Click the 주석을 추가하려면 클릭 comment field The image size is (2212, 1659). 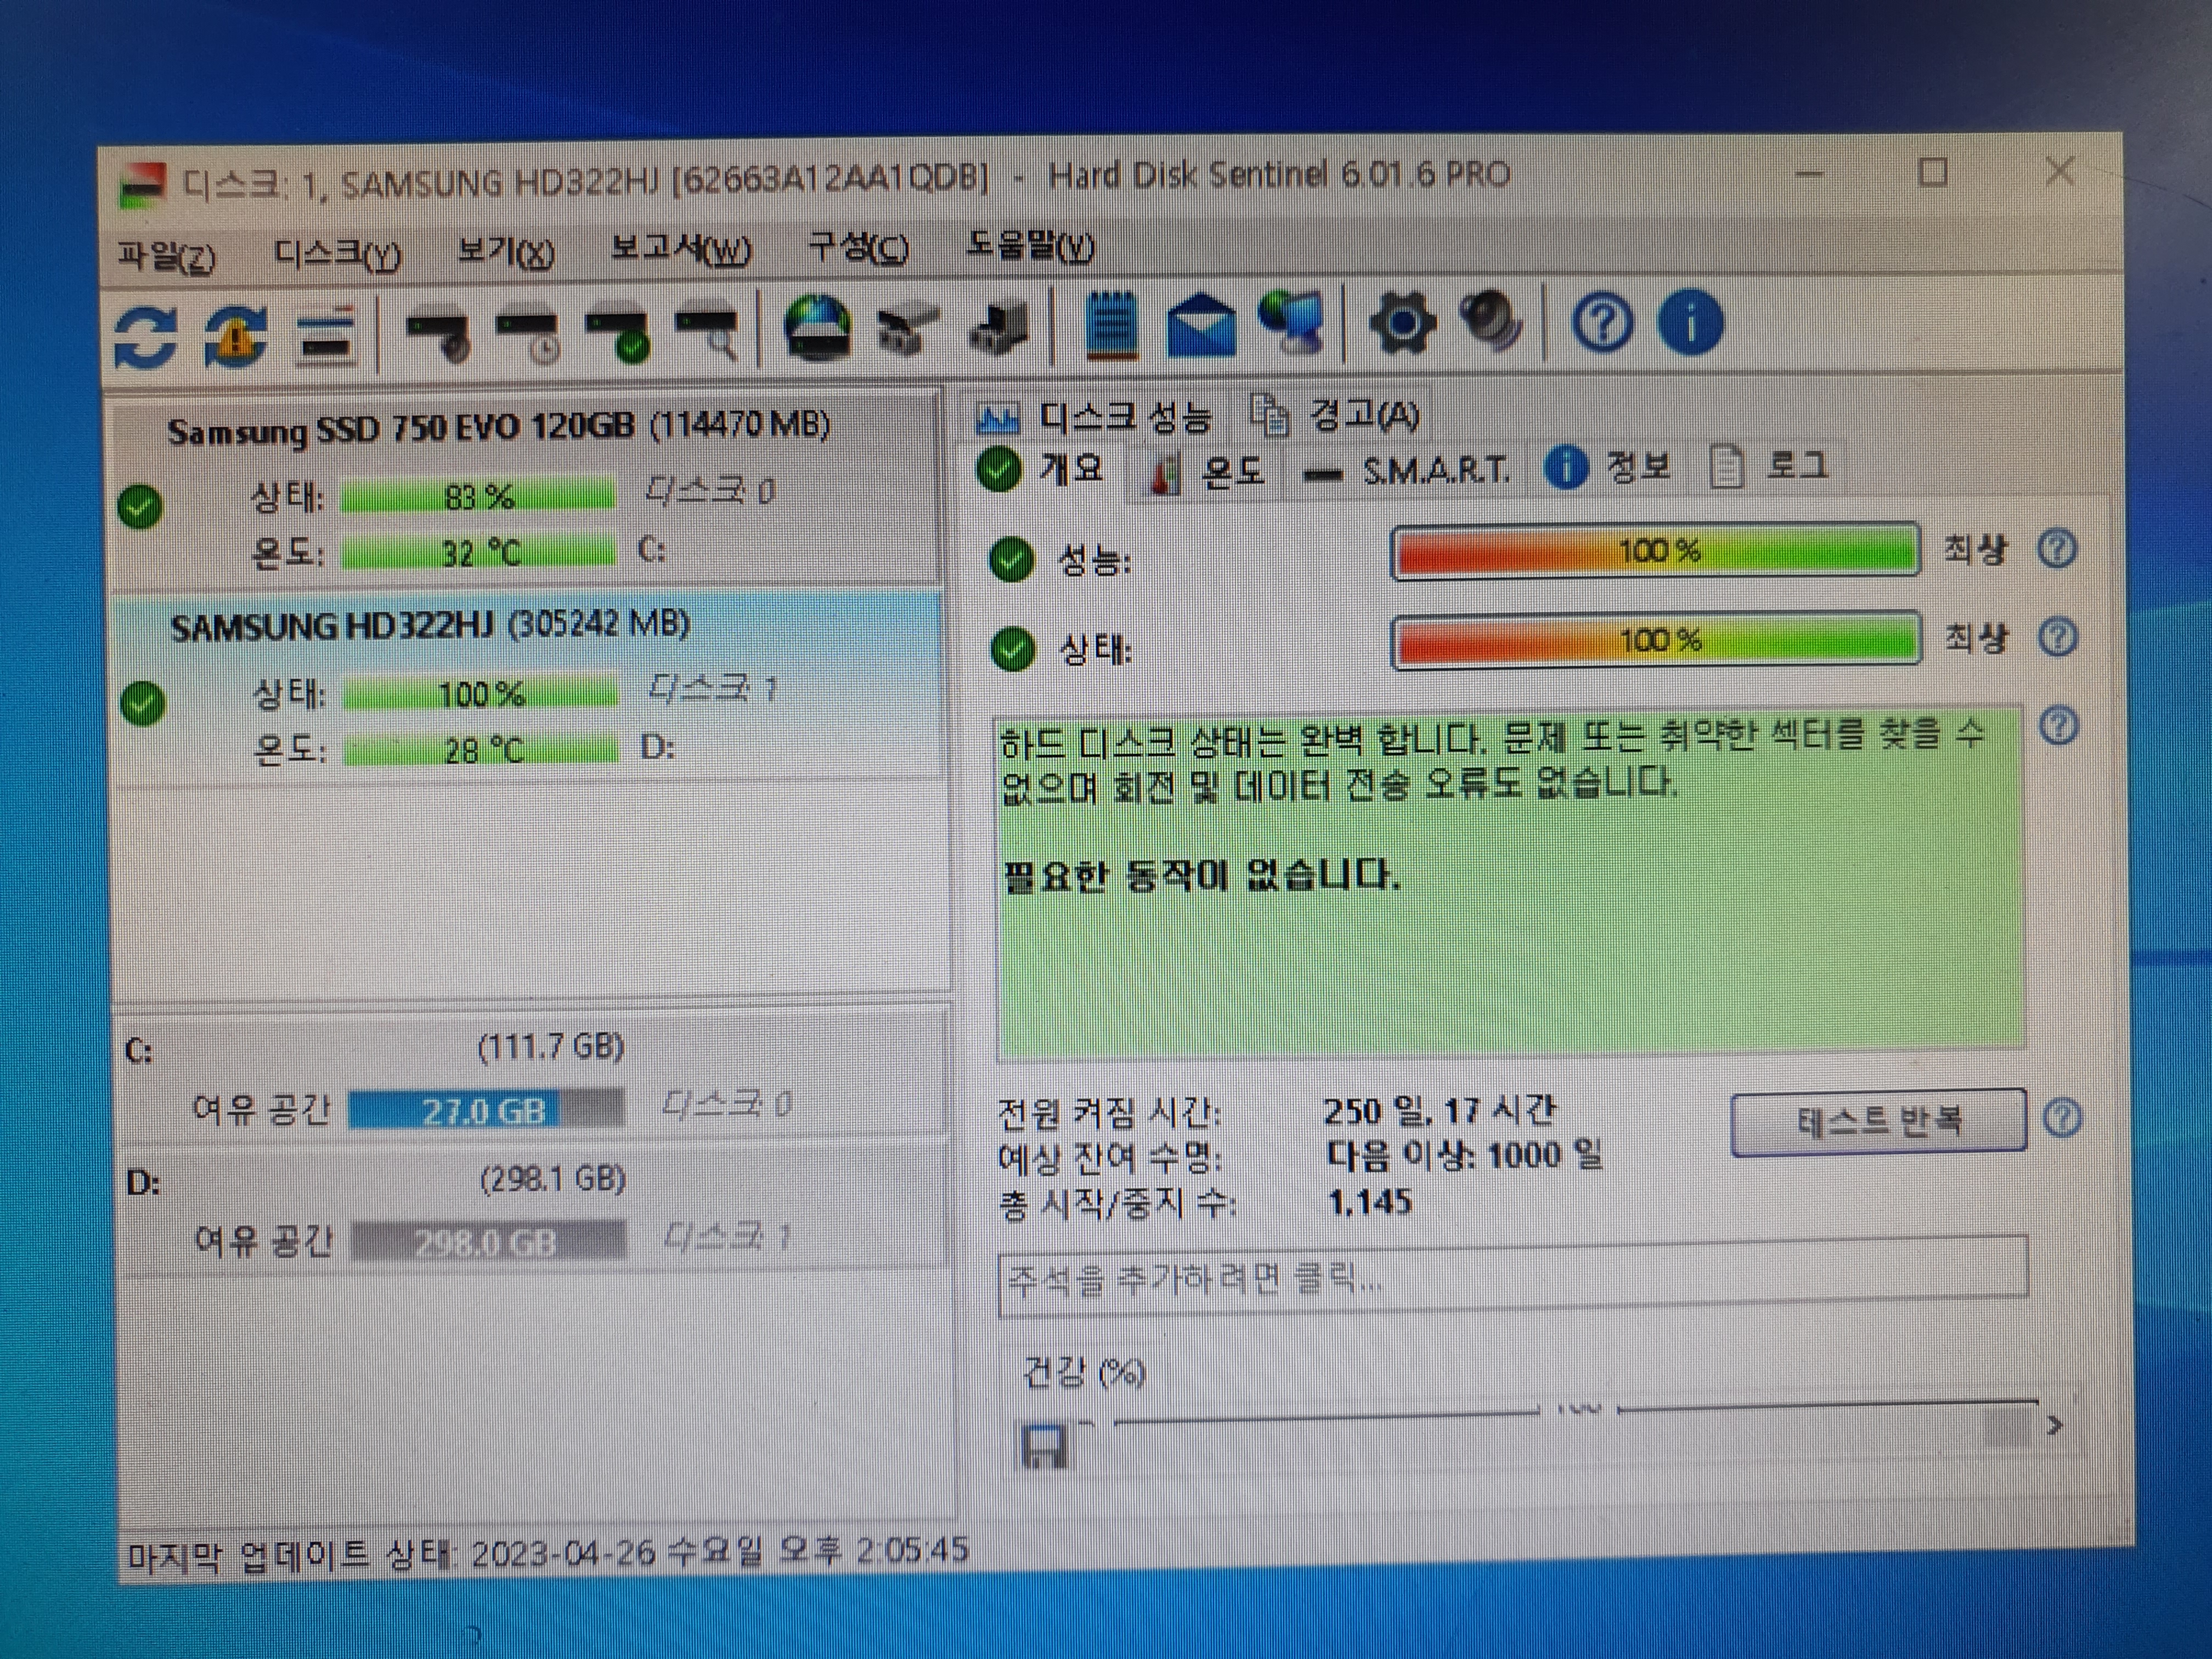point(1513,1277)
